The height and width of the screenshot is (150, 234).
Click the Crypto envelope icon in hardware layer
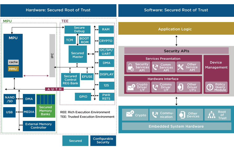(130, 115)
